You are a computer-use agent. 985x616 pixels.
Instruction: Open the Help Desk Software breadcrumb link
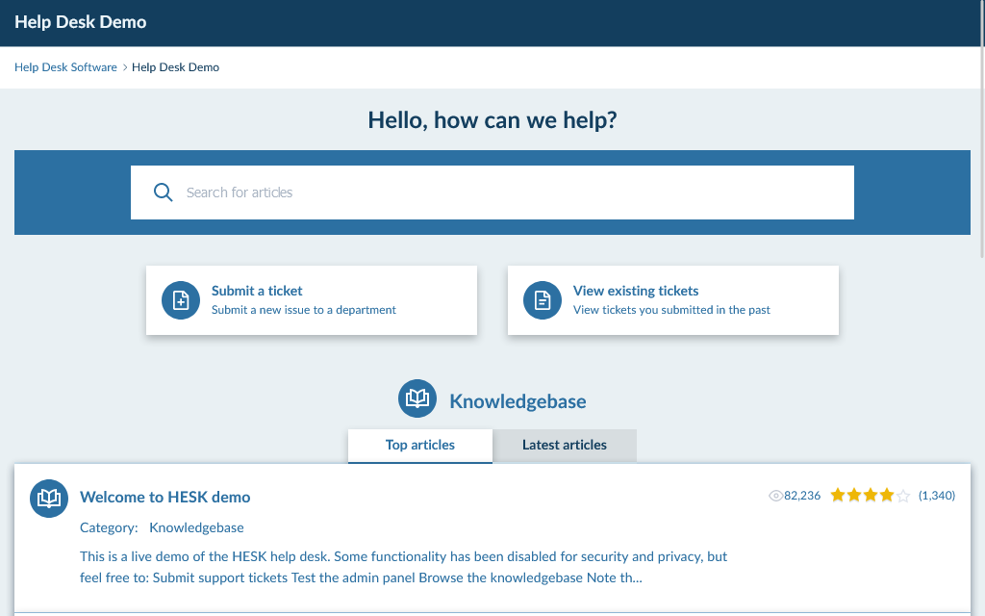point(65,67)
